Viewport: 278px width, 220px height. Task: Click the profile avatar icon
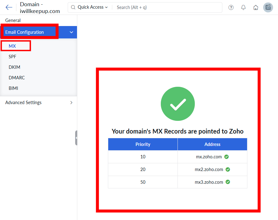(268, 7)
